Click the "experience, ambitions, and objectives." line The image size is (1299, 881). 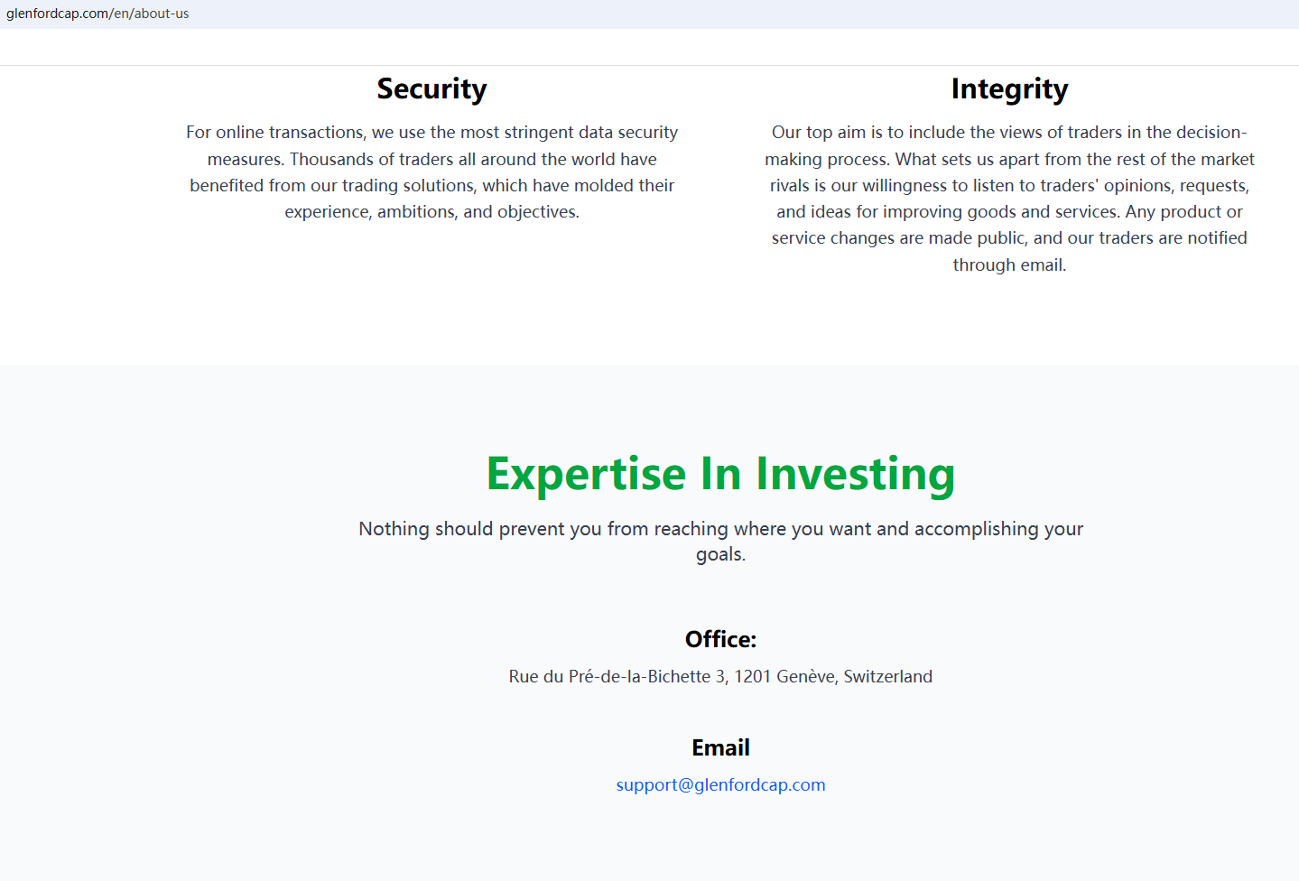tap(431, 212)
